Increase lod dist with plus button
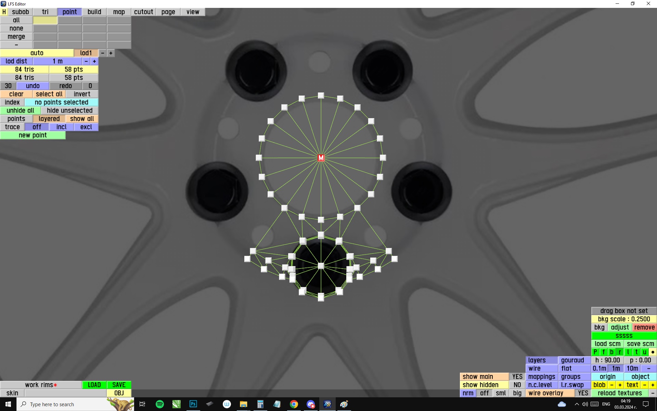 coord(94,61)
